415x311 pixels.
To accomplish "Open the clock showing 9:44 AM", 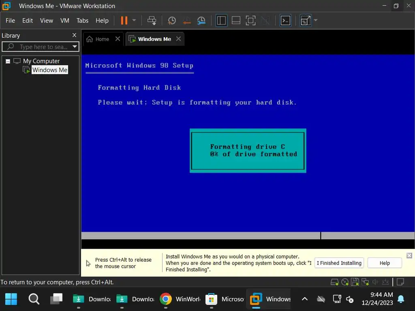I will tap(377, 298).
